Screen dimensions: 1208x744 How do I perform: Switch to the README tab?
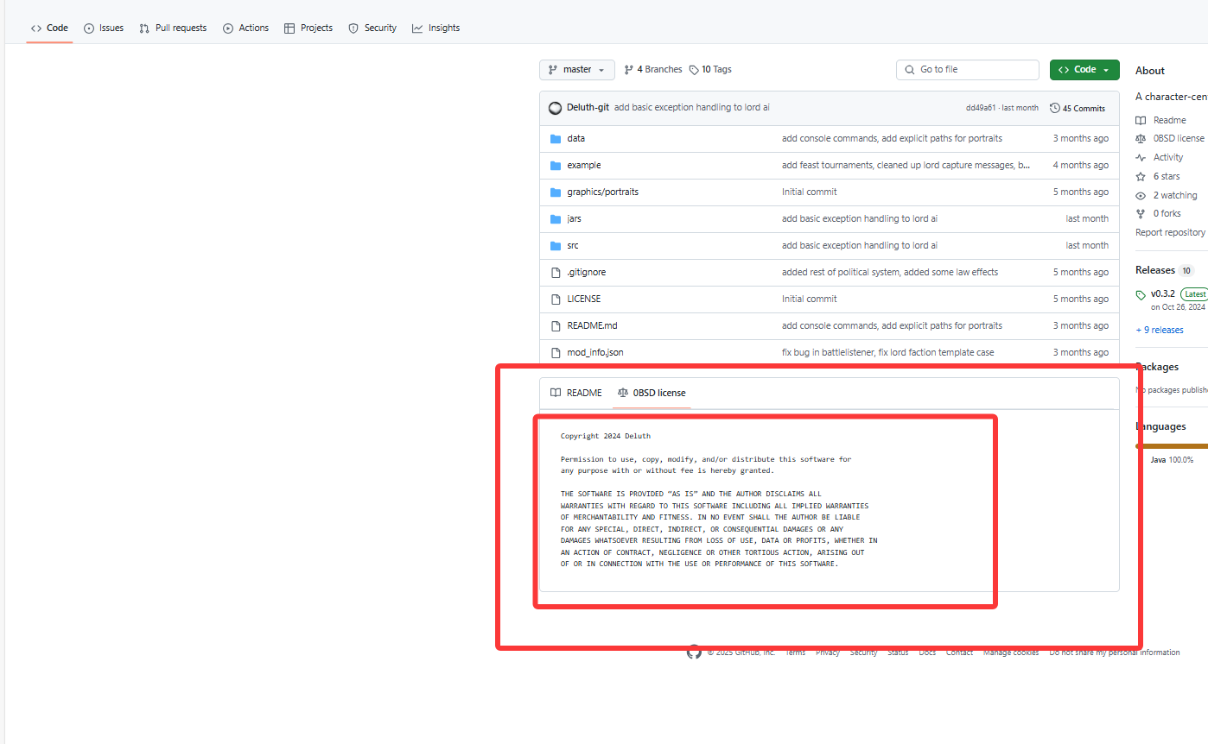point(576,393)
